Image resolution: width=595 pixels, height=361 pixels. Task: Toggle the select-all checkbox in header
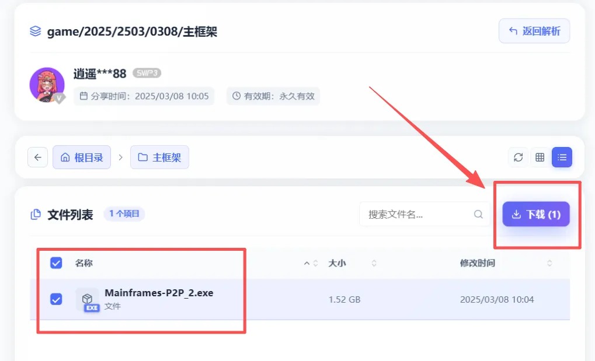tap(56, 263)
